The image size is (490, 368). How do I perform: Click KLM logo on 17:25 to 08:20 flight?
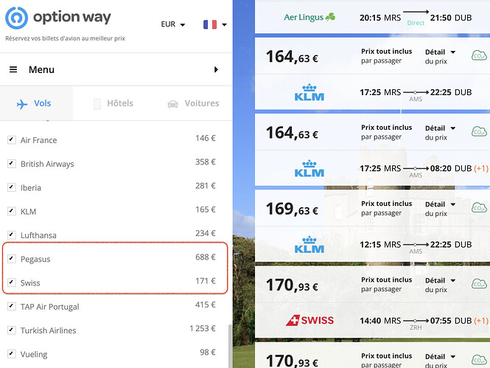point(309,169)
